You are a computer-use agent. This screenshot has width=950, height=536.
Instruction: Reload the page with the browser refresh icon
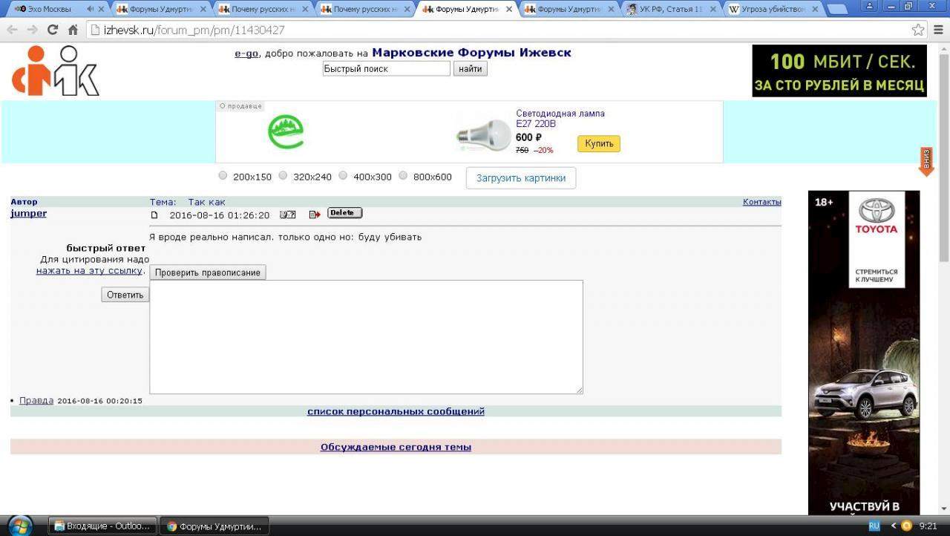pyautogui.click(x=52, y=30)
